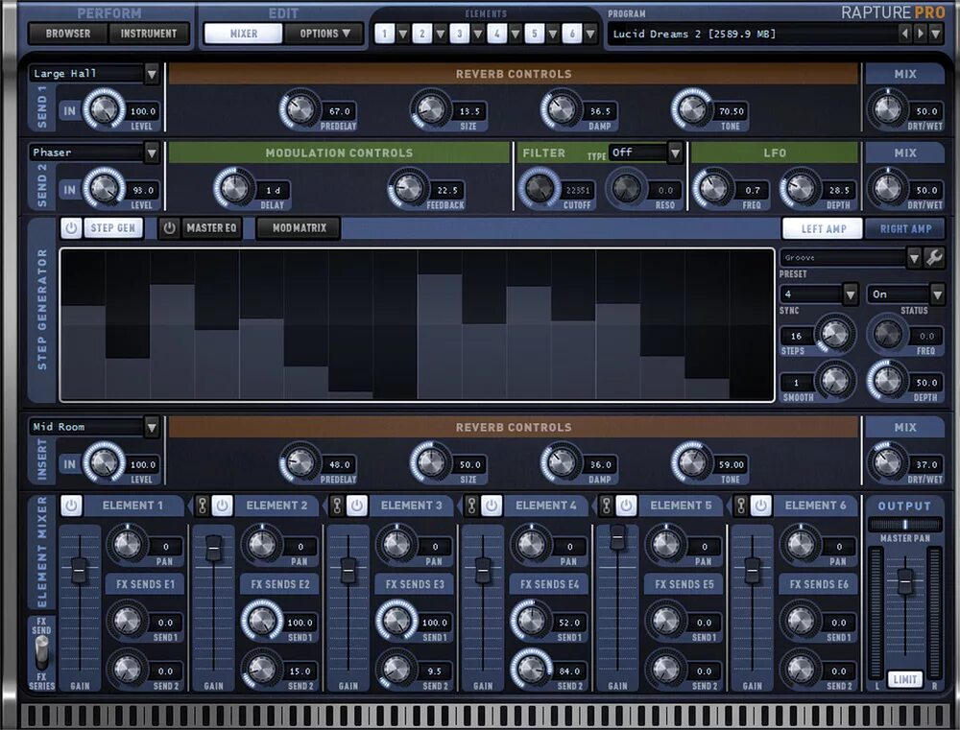Image resolution: width=960 pixels, height=730 pixels.
Task: Toggle Element 5 power button
Action: [x=626, y=506]
